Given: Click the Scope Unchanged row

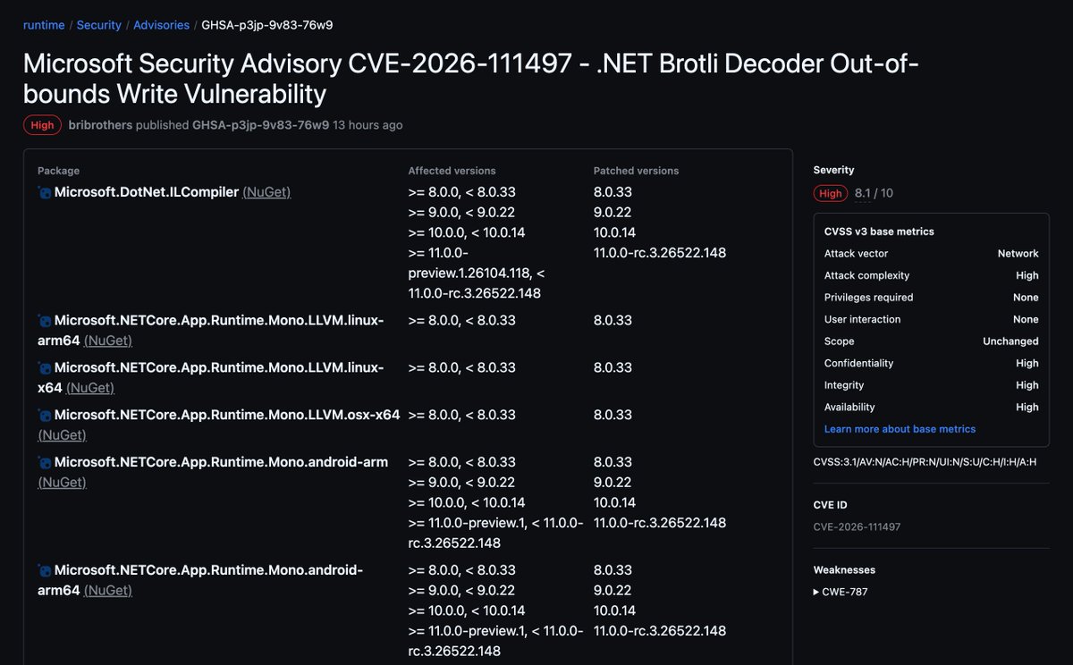Looking at the screenshot, I should click(931, 341).
